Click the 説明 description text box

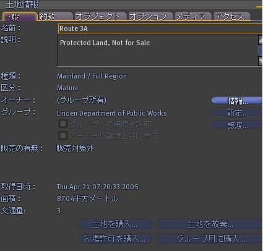pyautogui.click(x=157, y=51)
